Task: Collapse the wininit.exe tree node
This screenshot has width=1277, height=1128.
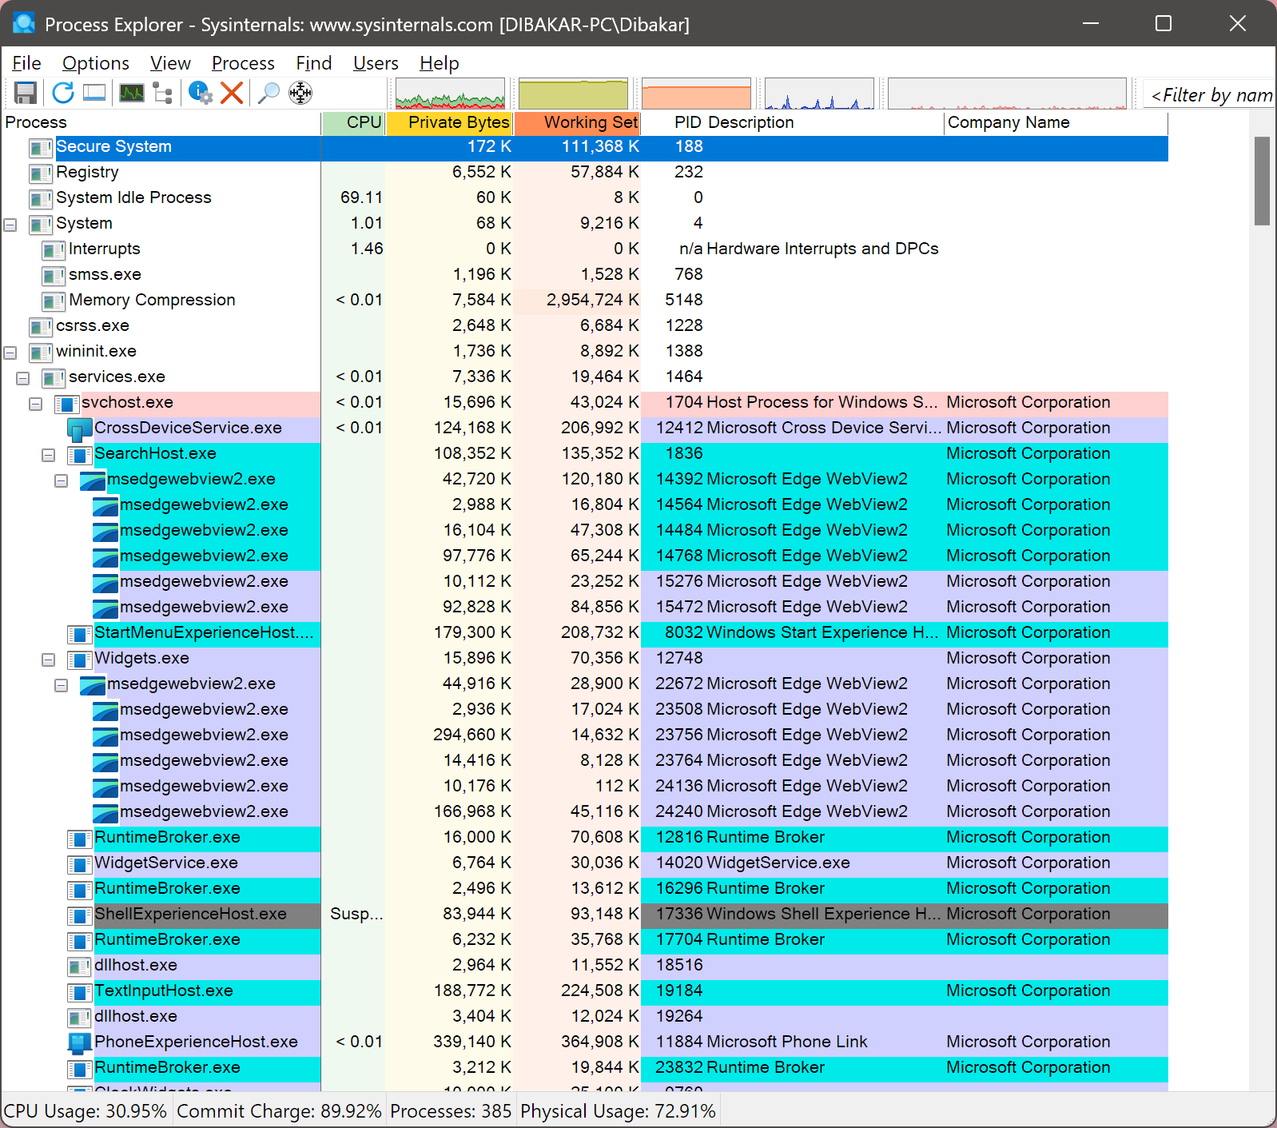Action: 10,353
